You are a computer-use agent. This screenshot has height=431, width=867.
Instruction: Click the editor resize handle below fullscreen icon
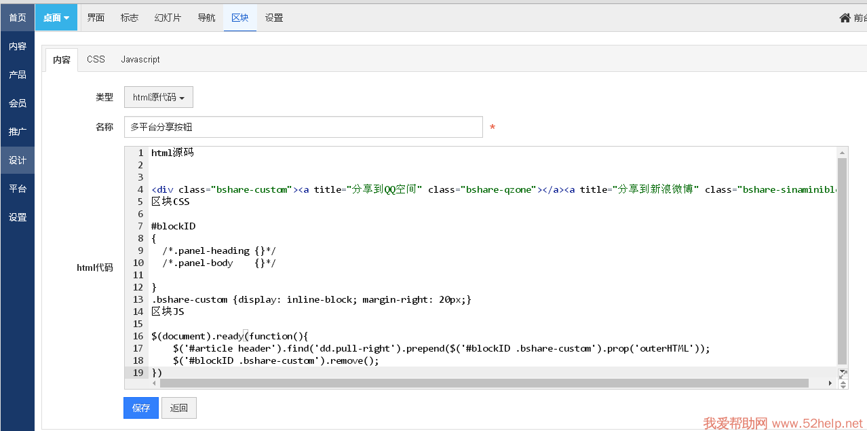coord(843,384)
